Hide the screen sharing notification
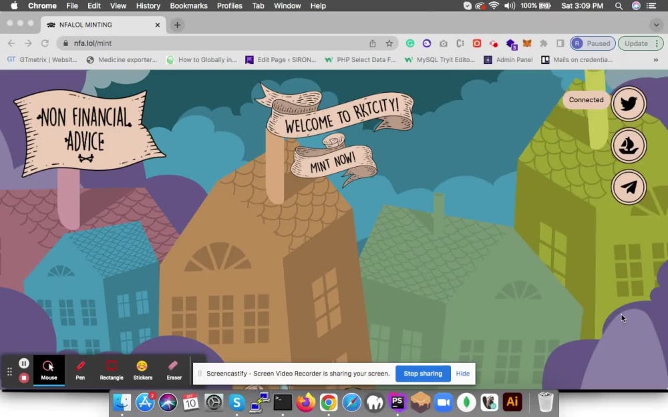 coord(463,374)
